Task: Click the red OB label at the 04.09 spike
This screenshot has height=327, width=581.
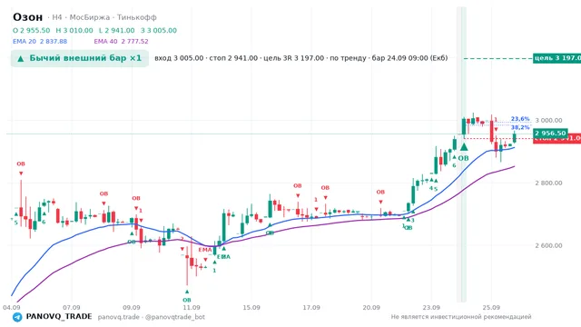Action: click(x=21, y=163)
